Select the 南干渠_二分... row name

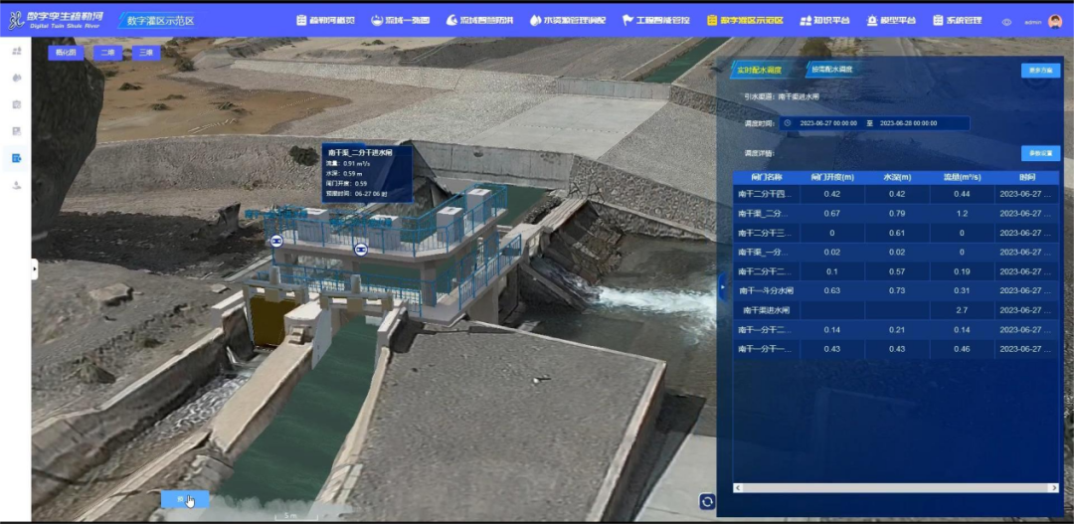tap(765, 214)
